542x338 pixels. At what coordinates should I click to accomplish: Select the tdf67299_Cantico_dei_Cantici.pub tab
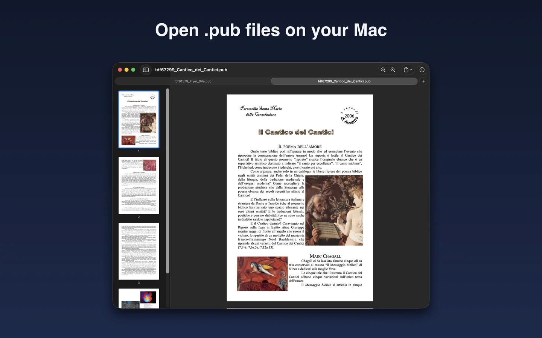(344, 81)
